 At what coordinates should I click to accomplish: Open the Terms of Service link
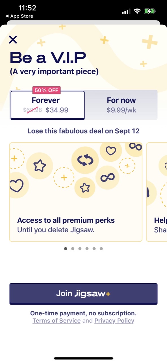click(57, 321)
